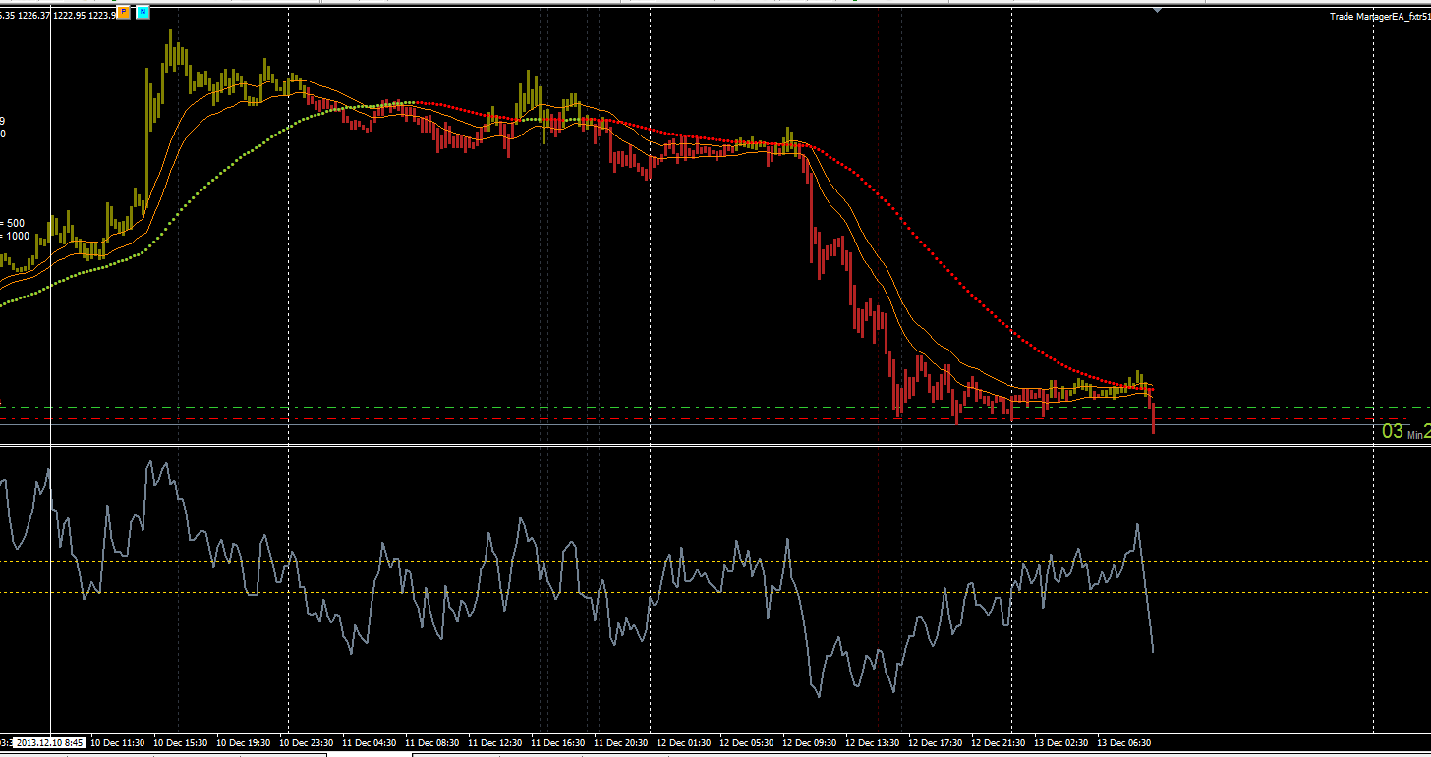Viewport: 1431px width, 757px height.
Task: Click the 12 Dec 05:30 time label
Action: pos(747,743)
